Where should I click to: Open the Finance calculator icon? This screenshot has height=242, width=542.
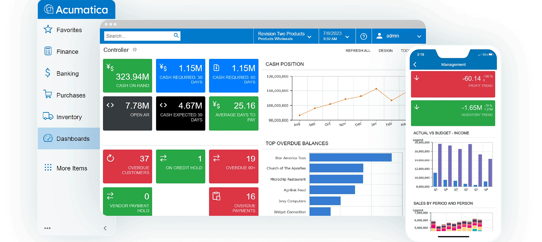point(48,51)
